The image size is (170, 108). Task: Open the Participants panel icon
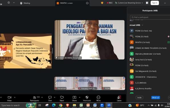(x=35, y=97)
